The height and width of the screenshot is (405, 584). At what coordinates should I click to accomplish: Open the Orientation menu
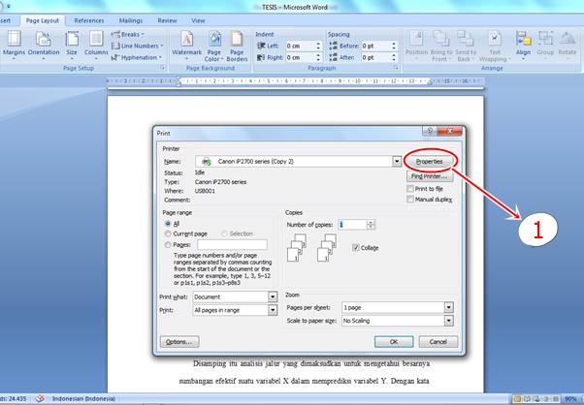tap(44, 46)
